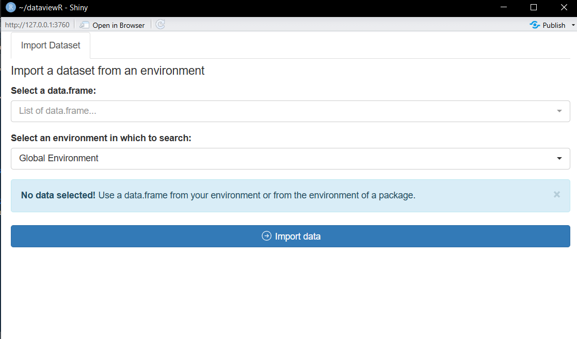Click the data.frame dropdown arrow

559,111
